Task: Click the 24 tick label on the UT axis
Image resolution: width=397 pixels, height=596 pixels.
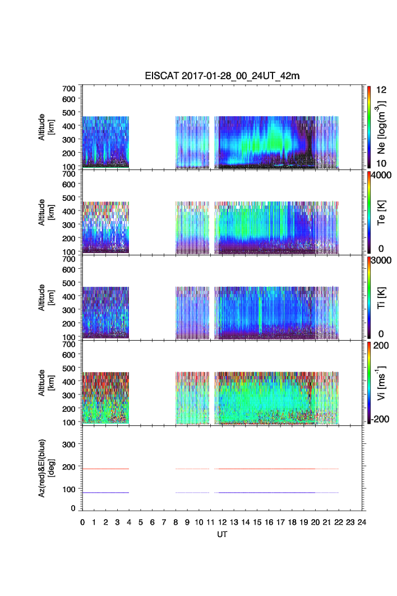Action: (x=362, y=522)
